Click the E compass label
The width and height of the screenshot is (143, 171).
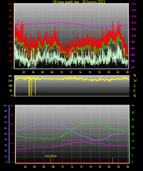tap(134, 91)
